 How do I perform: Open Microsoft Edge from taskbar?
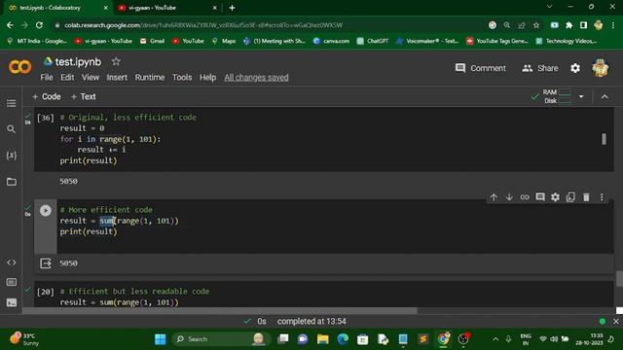(x=343, y=339)
